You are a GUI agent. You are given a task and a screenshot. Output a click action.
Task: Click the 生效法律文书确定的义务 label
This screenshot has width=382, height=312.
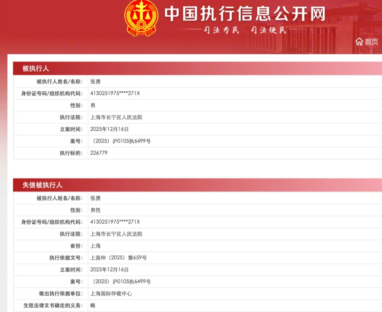click(53, 306)
